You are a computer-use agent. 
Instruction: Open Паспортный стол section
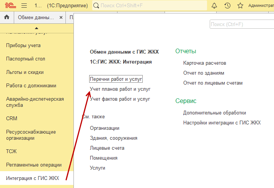(x=26, y=59)
